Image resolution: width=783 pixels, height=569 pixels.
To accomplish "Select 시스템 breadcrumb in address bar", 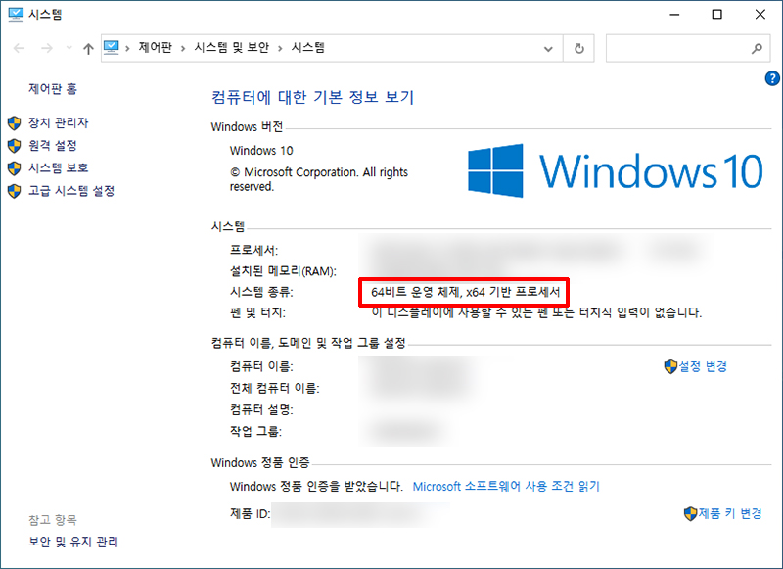I will (x=308, y=47).
